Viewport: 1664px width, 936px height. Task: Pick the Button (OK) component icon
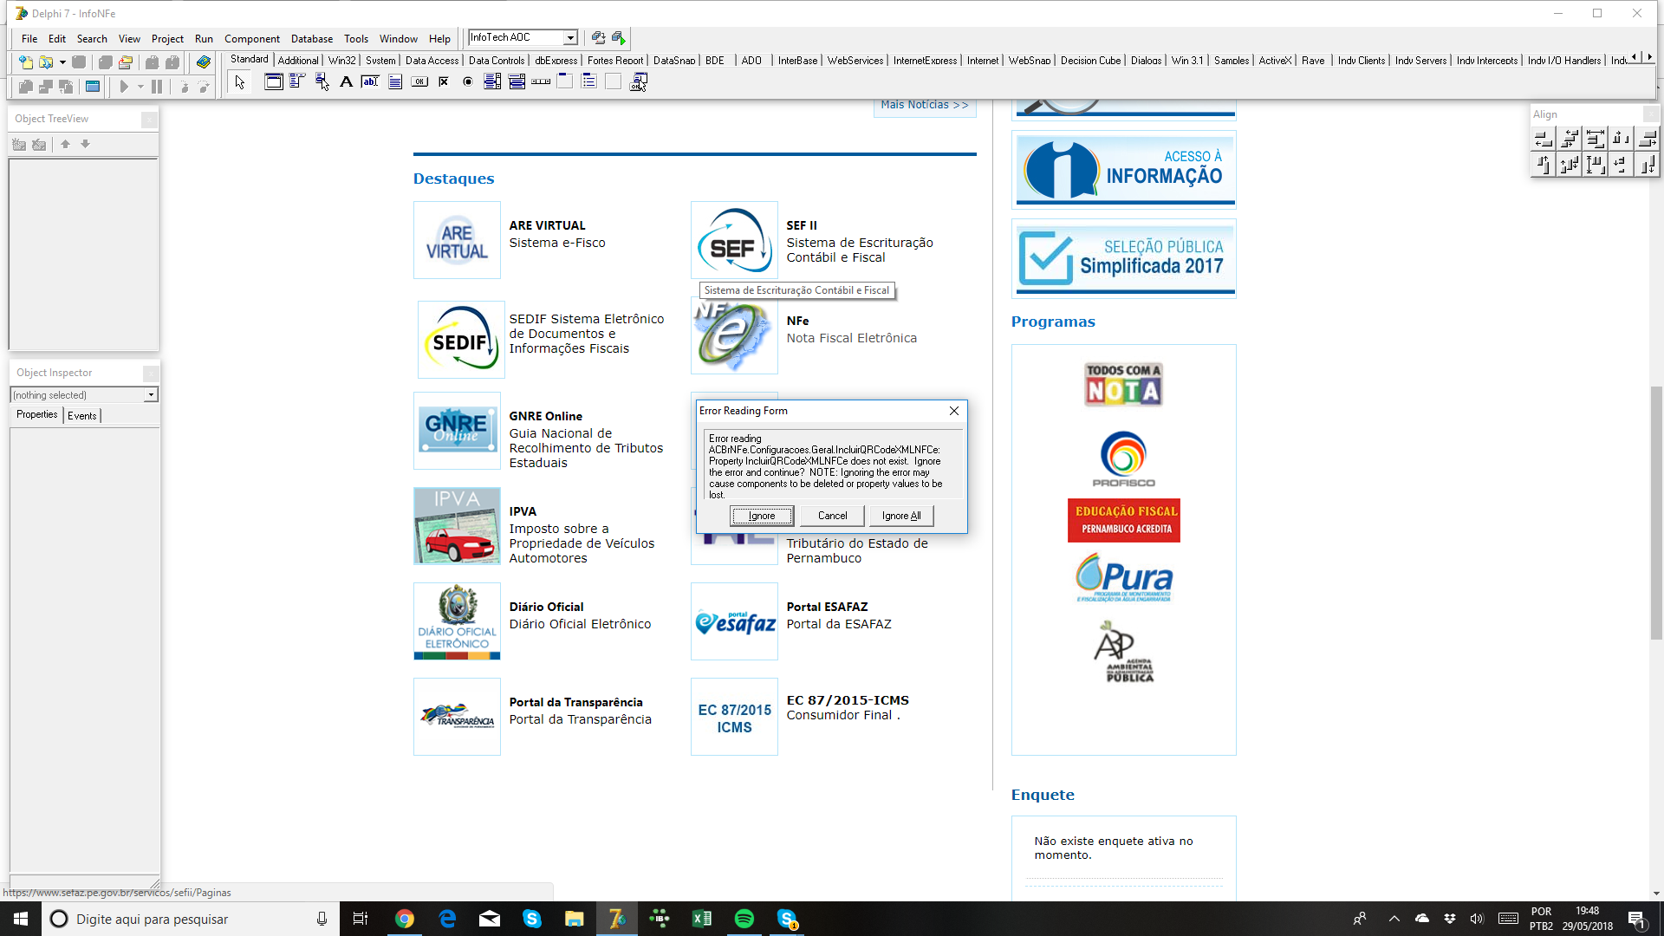419,82
